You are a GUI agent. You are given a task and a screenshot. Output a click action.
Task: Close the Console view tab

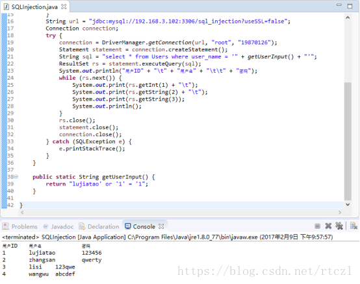tap(161, 226)
